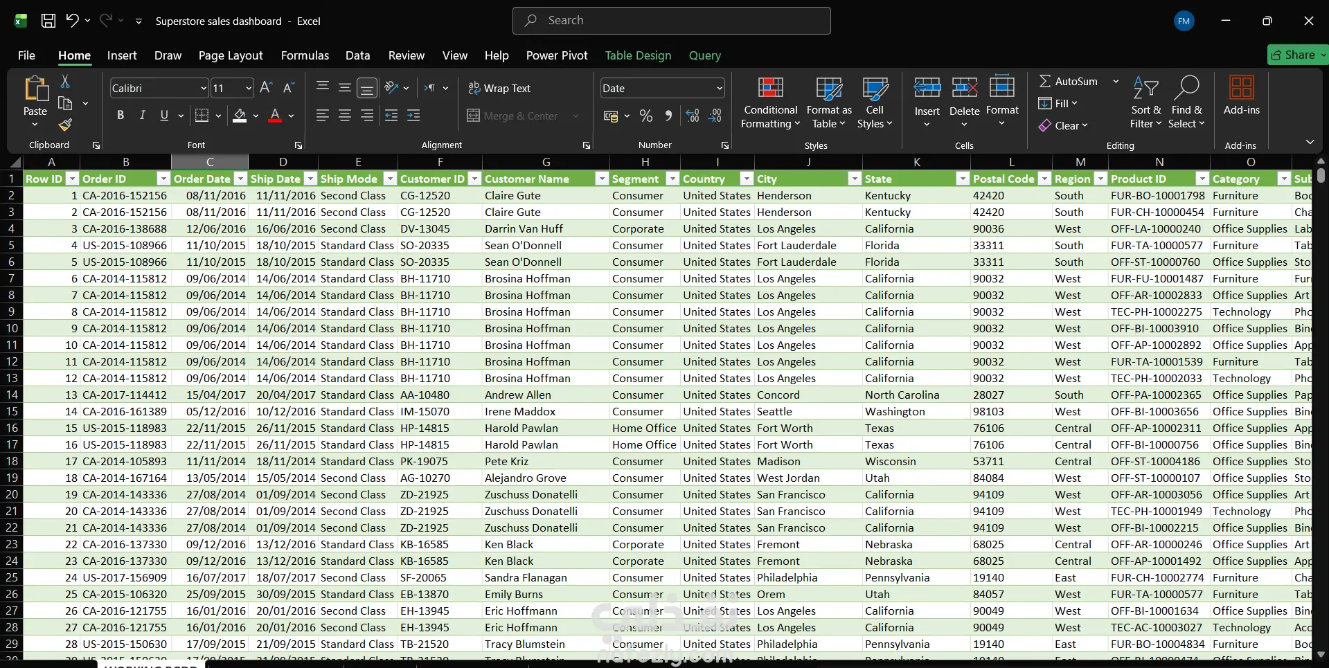
Task: Decrease font size with the smaller A icon
Action: (289, 88)
